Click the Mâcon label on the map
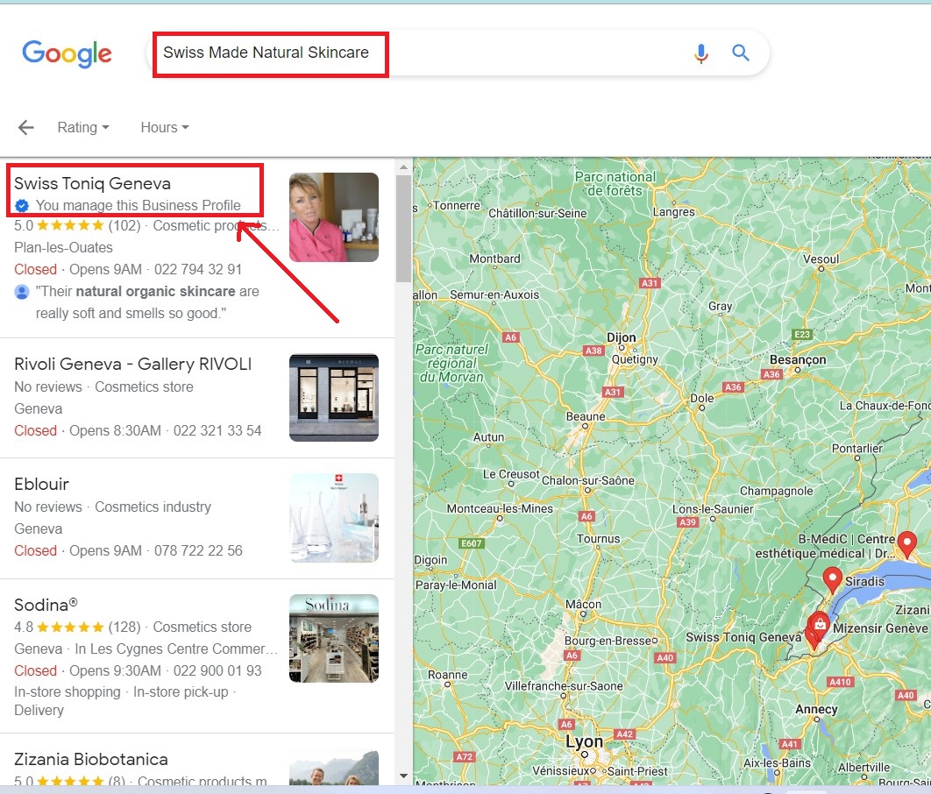 tap(583, 604)
